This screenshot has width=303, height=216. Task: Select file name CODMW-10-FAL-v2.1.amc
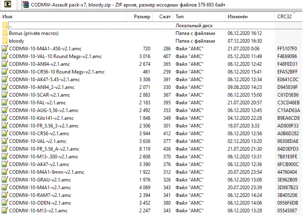pos(37,102)
